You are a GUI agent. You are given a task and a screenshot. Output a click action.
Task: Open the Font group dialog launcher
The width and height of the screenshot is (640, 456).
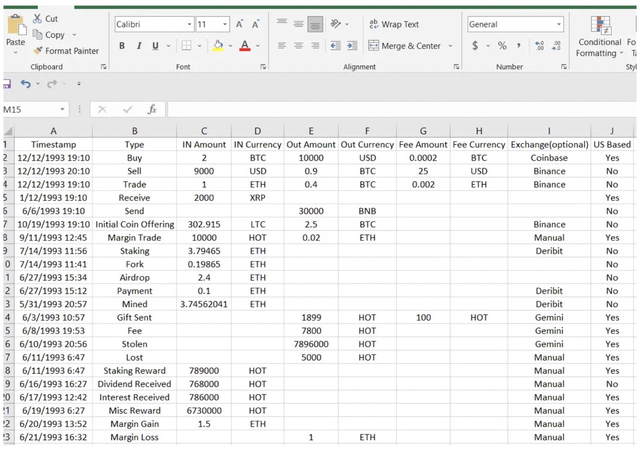tap(262, 67)
